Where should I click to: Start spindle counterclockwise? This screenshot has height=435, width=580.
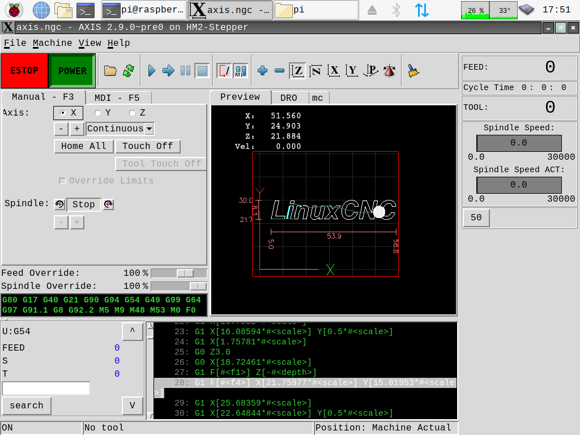click(59, 204)
